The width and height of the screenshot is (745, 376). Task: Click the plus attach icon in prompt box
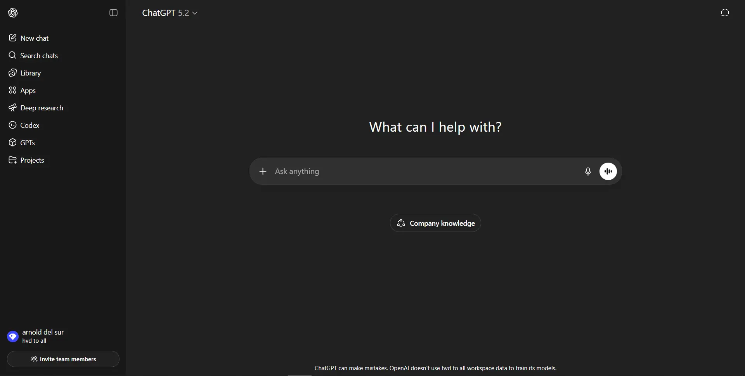point(263,171)
